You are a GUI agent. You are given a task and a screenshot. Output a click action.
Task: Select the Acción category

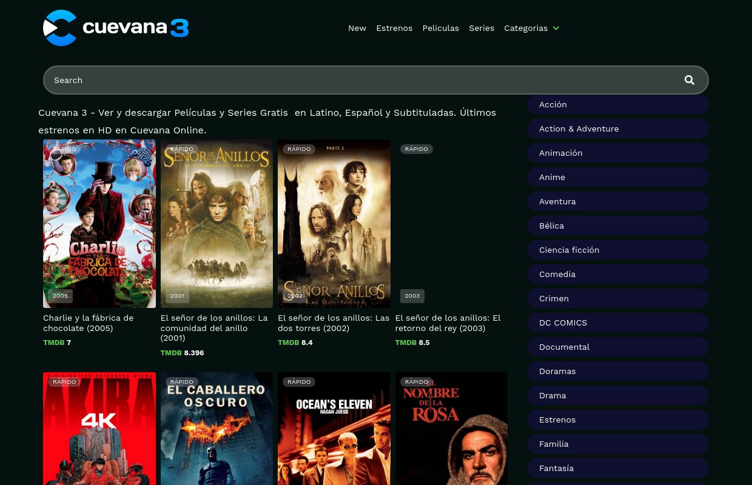click(617, 104)
